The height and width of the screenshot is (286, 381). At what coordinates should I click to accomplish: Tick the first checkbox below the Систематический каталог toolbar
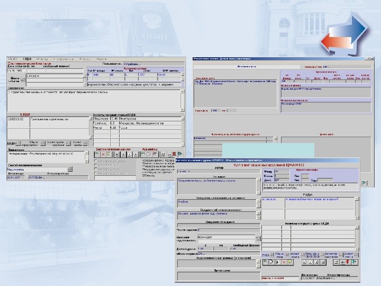click(x=95, y=161)
